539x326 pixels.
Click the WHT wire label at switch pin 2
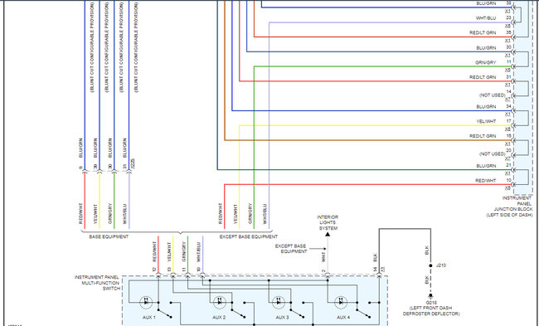[323, 256]
